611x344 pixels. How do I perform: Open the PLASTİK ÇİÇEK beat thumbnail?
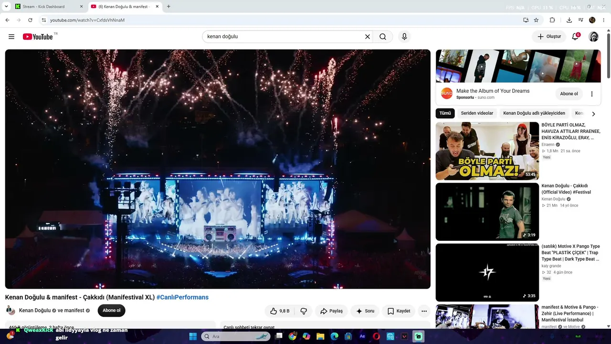click(x=487, y=272)
